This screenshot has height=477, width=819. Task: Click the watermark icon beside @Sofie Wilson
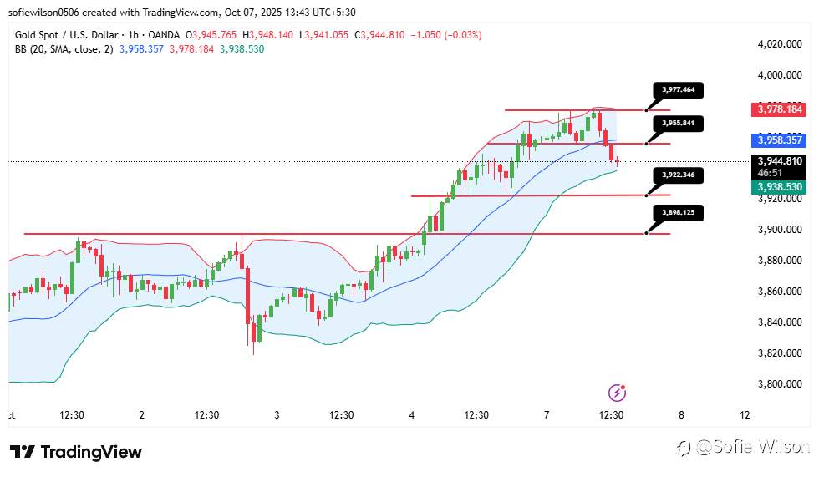tap(684, 448)
